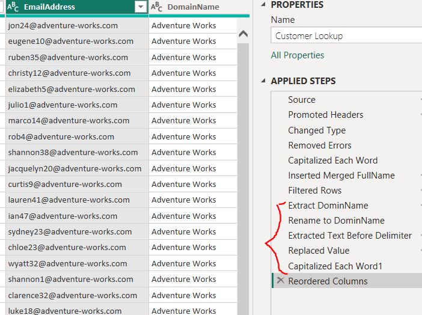Collapse the Applied Steps section
Screen dimensions: 422x315
coord(265,81)
